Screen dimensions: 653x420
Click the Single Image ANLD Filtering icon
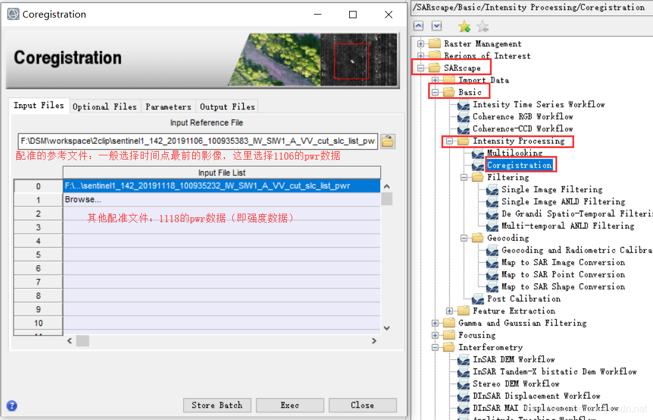[x=492, y=202]
